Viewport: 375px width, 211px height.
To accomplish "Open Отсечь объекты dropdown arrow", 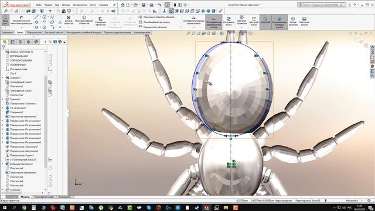I will coord(69,28).
